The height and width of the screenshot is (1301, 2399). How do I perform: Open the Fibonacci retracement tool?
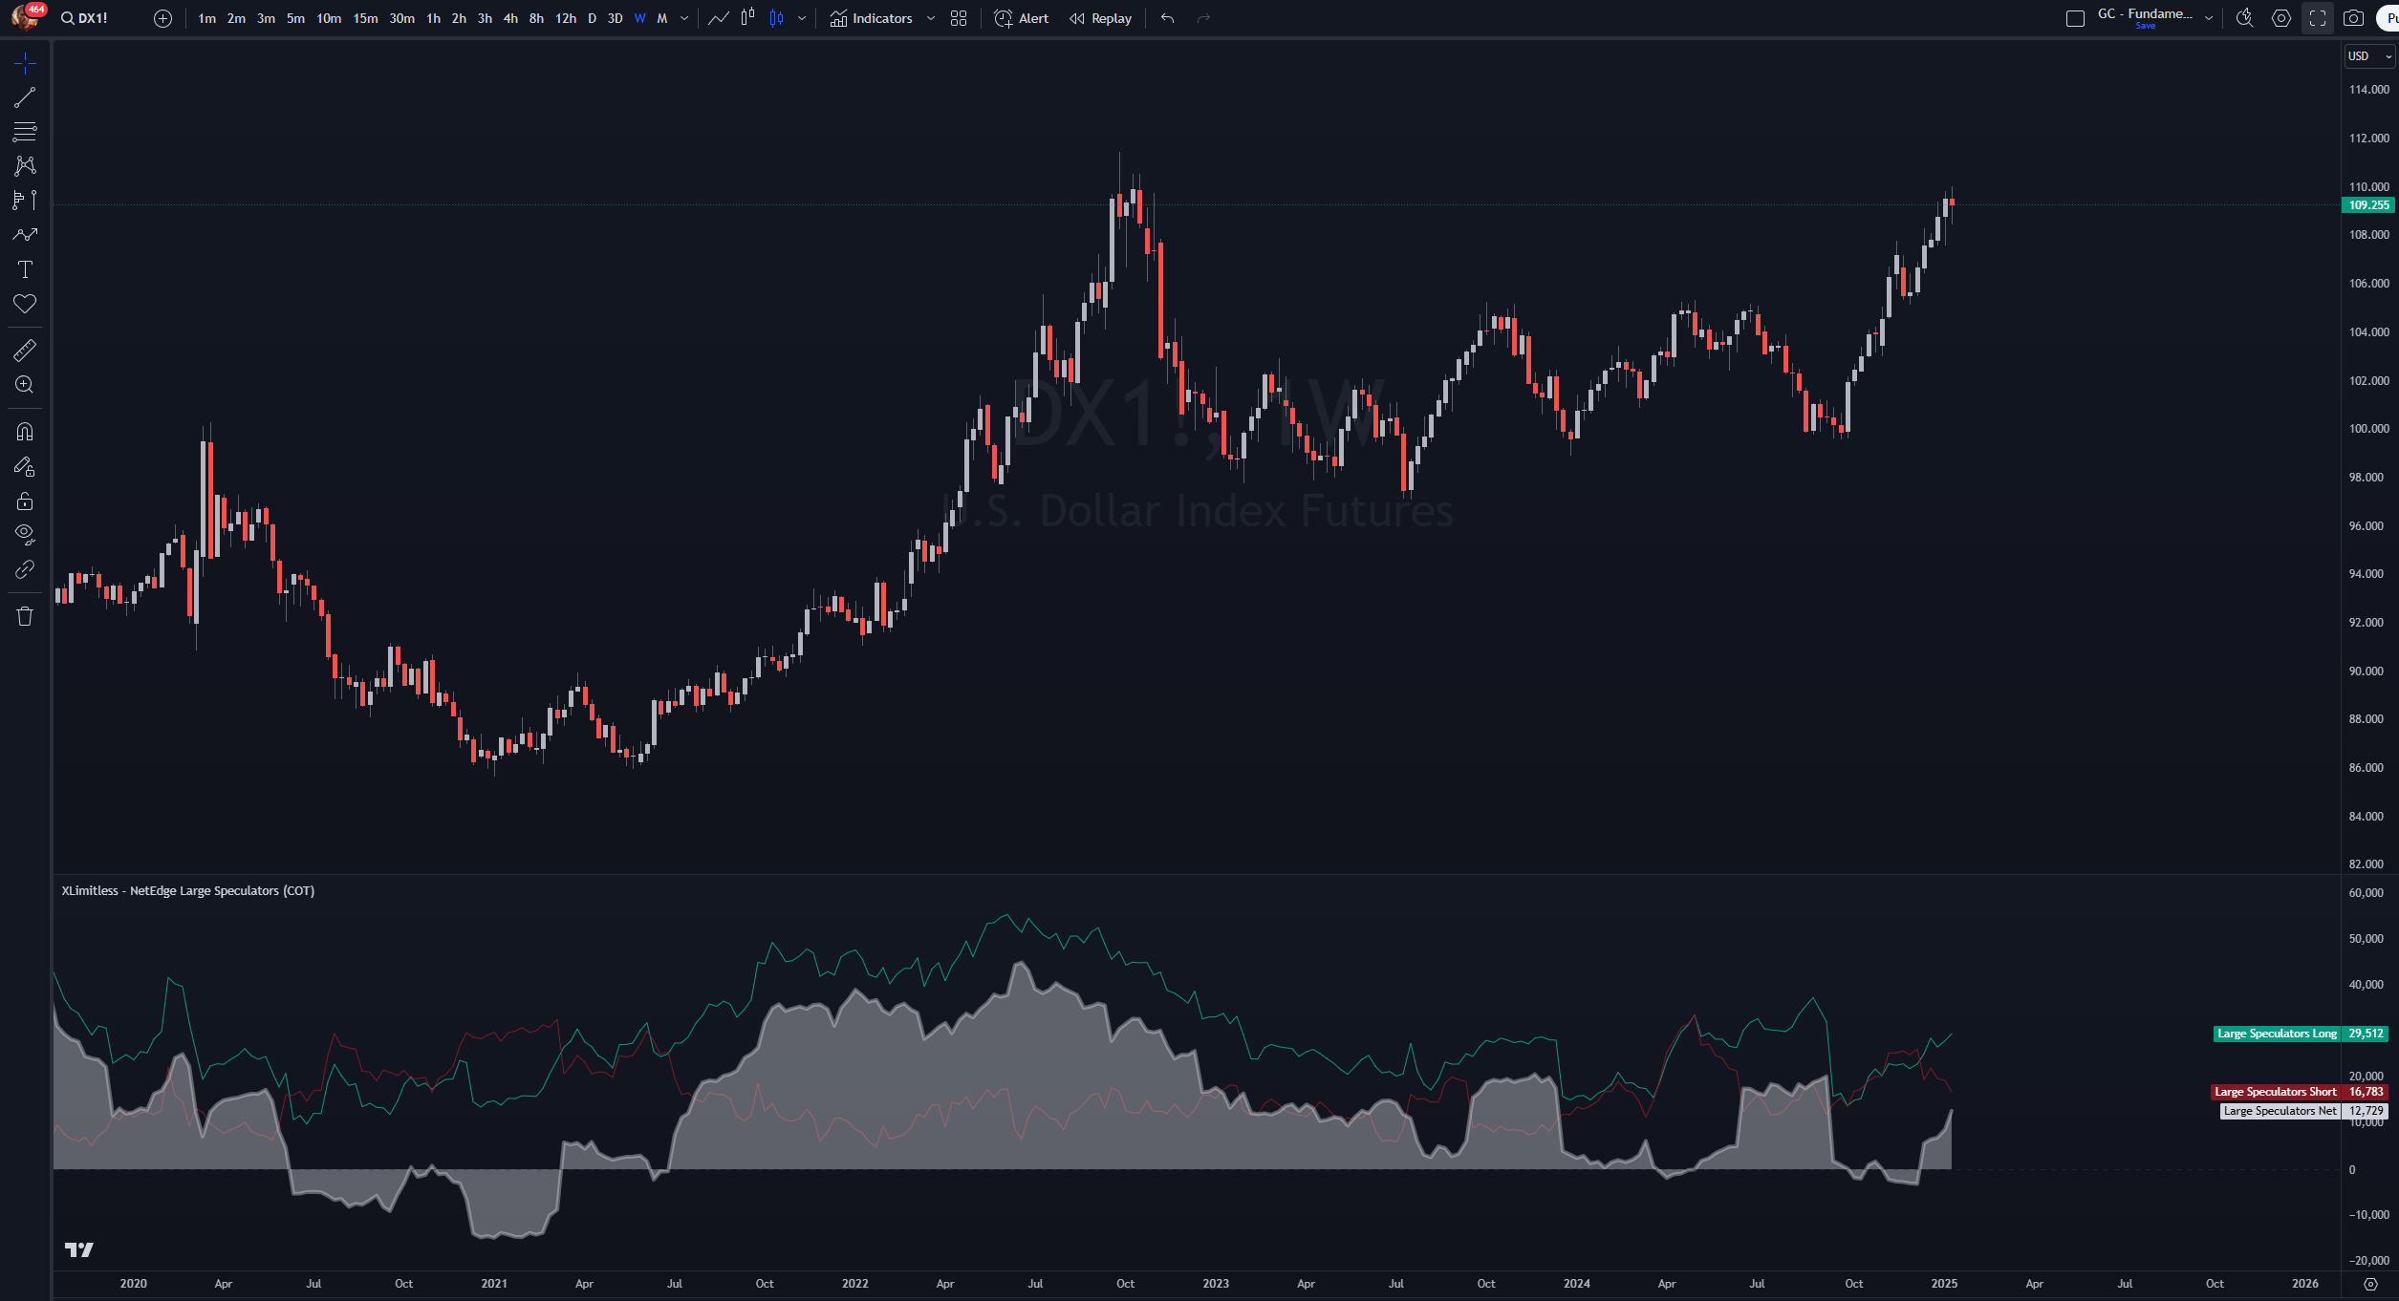point(25,132)
